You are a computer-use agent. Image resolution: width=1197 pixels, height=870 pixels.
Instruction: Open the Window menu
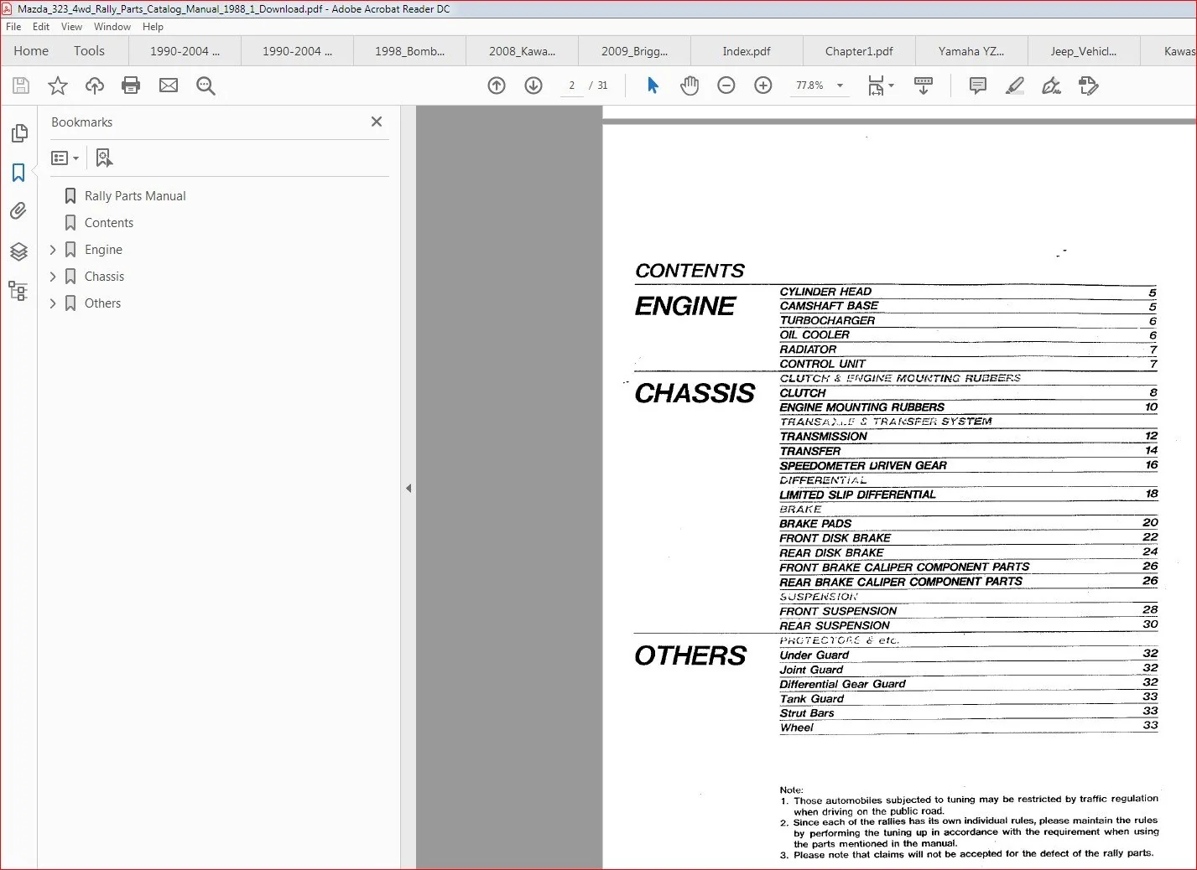click(112, 27)
